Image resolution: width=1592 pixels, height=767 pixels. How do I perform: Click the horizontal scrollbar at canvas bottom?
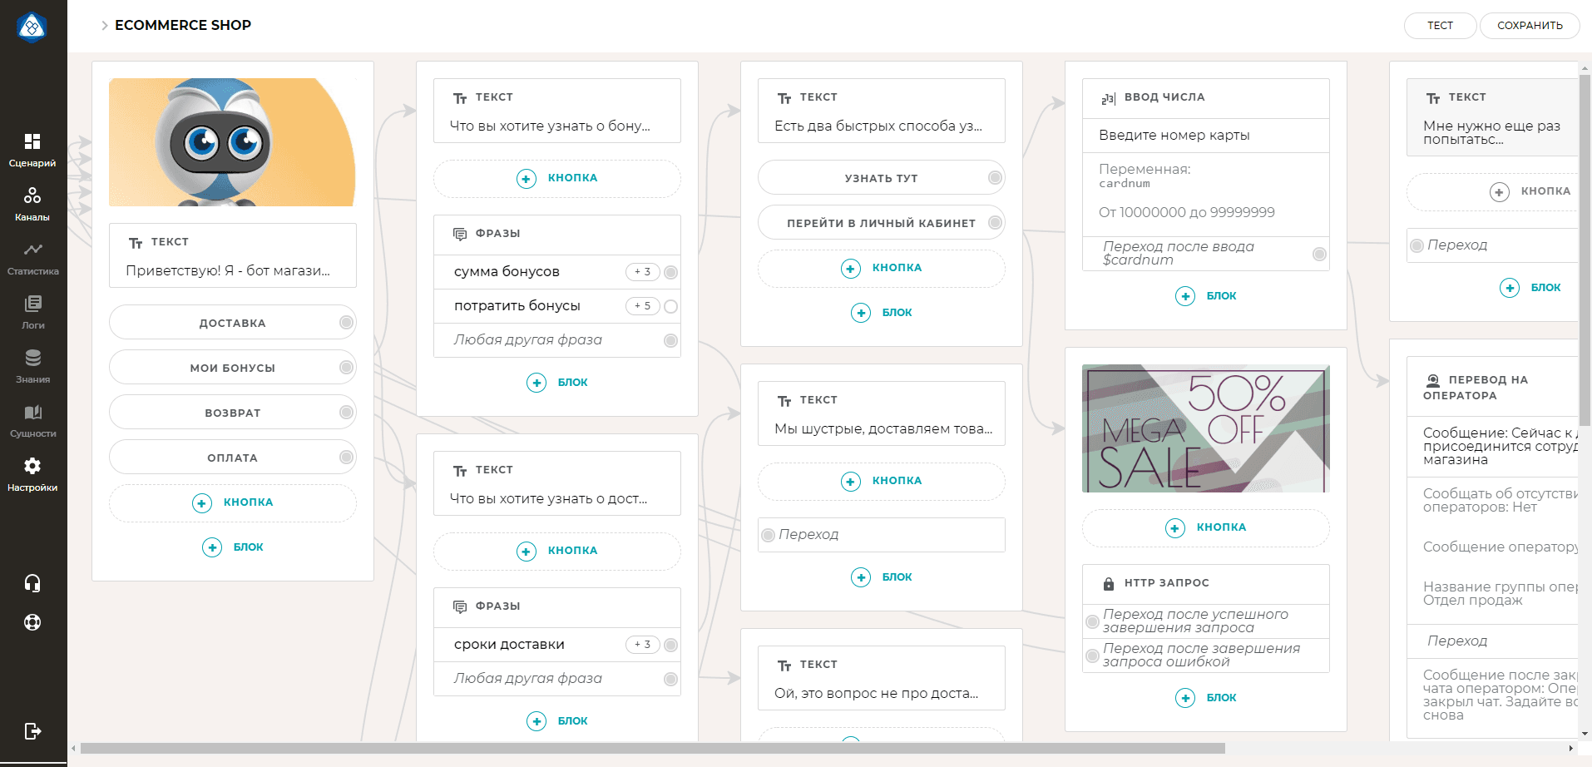click(x=652, y=749)
